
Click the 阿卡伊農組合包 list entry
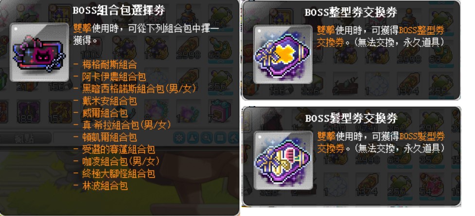point(114,77)
